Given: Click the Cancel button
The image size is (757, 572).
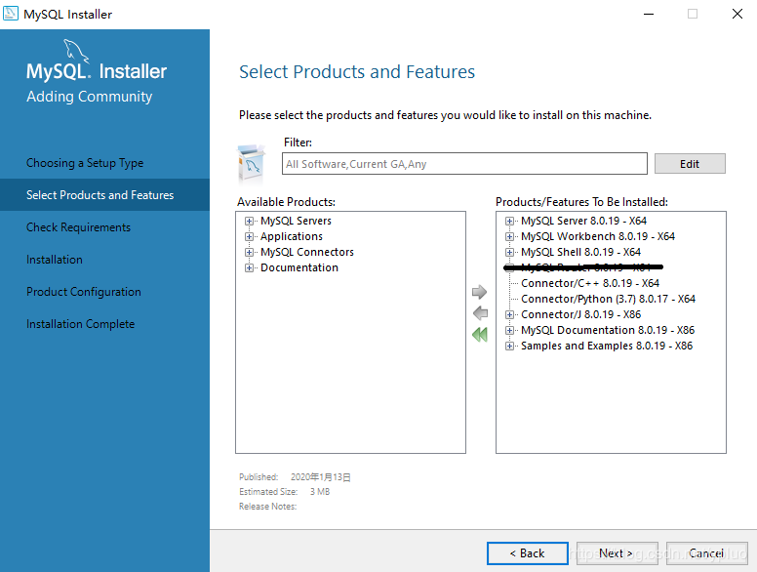Looking at the screenshot, I should coord(707,553).
